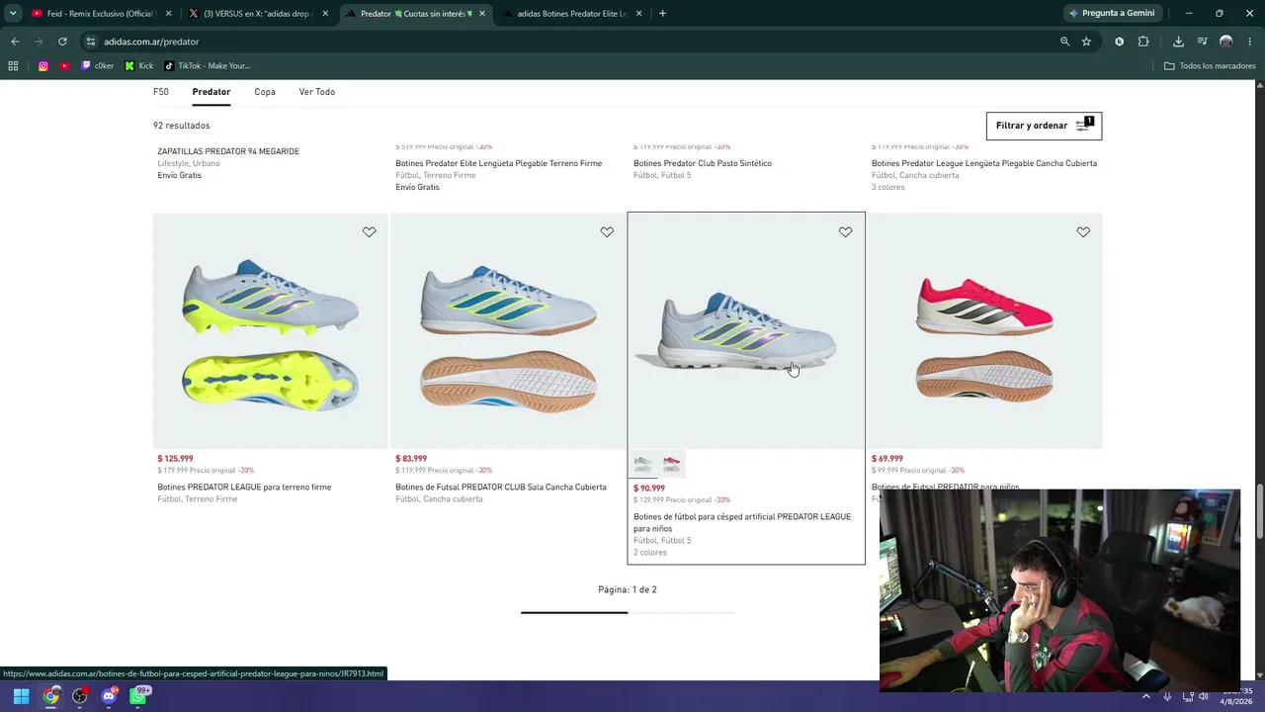The height and width of the screenshot is (712, 1265).
Task: Click the $ 69.999 price text
Action: (887, 459)
